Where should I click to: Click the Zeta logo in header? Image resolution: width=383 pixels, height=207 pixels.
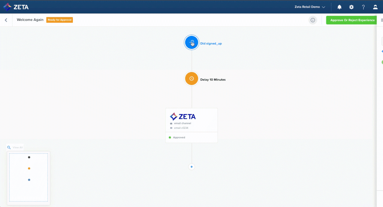(x=16, y=7)
